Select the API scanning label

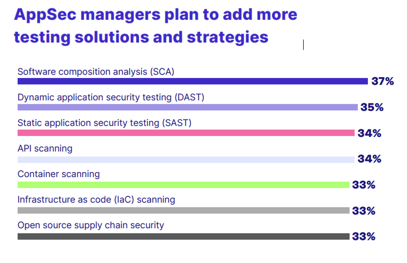(45, 149)
